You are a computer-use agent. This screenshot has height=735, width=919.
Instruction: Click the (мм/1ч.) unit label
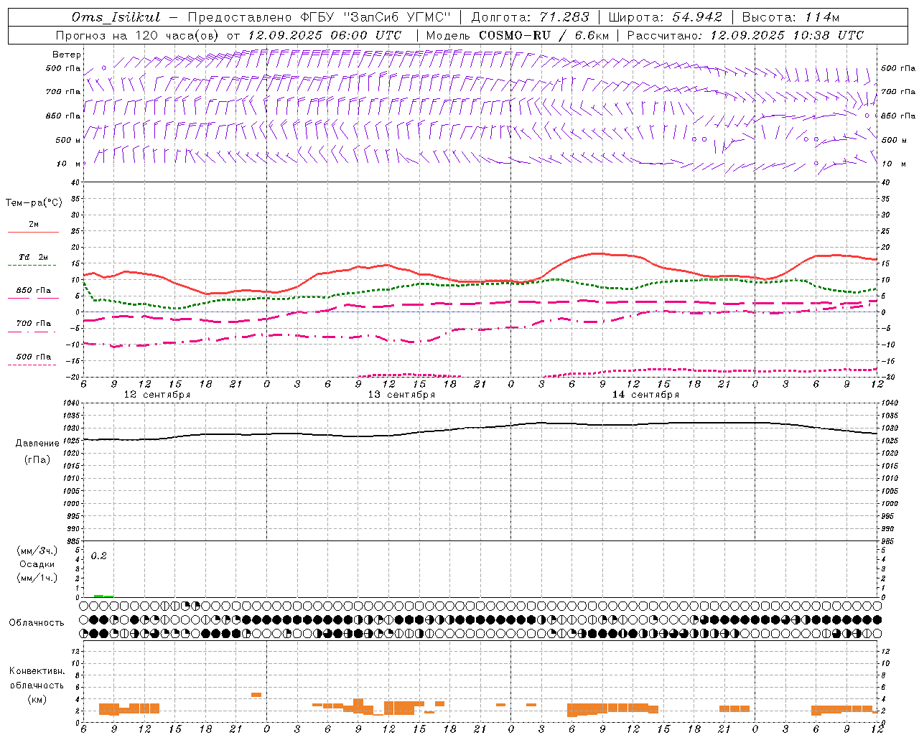37,578
